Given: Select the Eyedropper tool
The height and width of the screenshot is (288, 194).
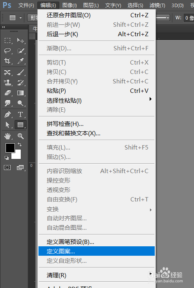Looking at the screenshot, I should coord(20,61).
